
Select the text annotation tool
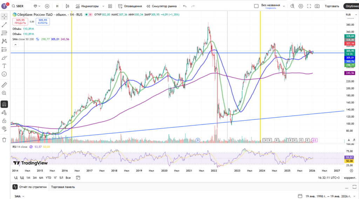tap(4, 66)
